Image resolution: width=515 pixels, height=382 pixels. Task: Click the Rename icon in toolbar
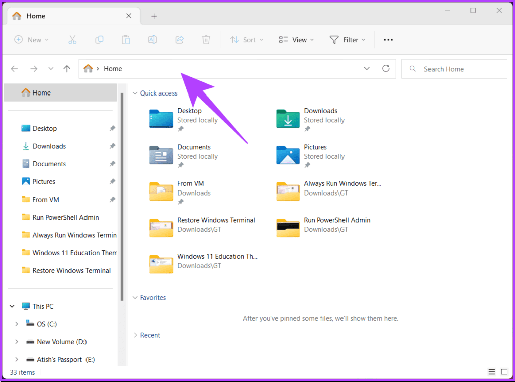click(152, 40)
